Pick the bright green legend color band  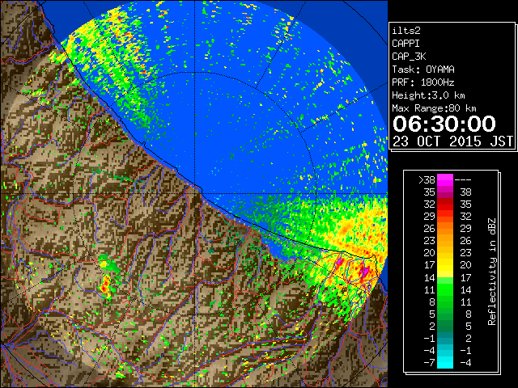coord(445,290)
